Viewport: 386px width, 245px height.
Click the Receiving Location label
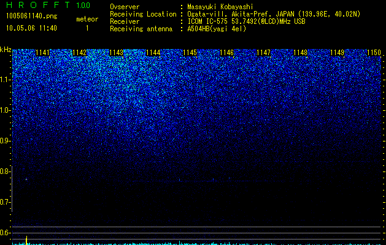[x=143, y=14]
